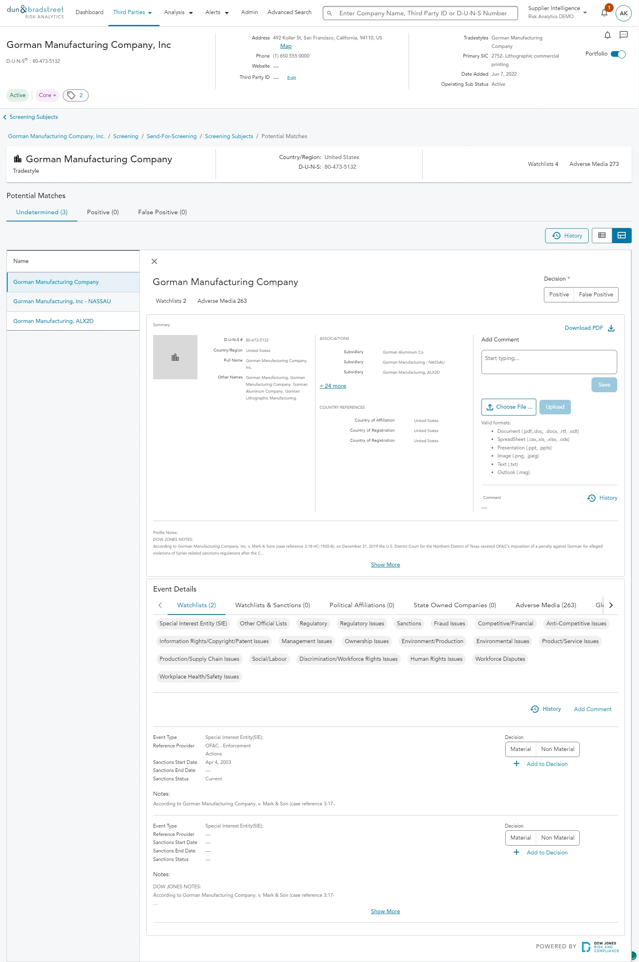This screenshot has width=639, height=962.
Task: Toggle the Portfolio switch
Action: 618,54
